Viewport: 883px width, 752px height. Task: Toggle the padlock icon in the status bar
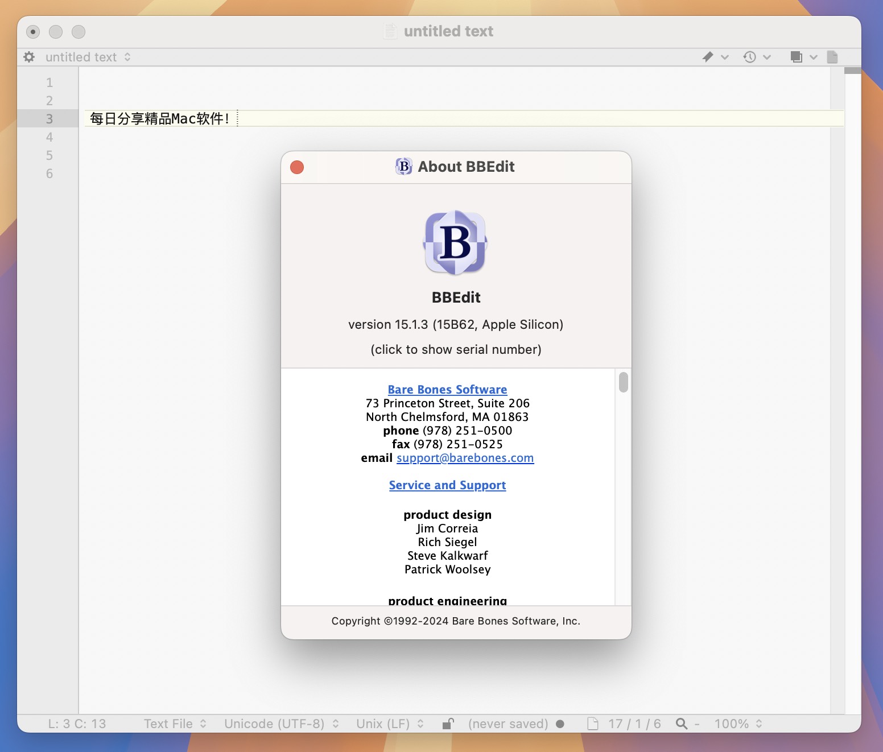448,724
